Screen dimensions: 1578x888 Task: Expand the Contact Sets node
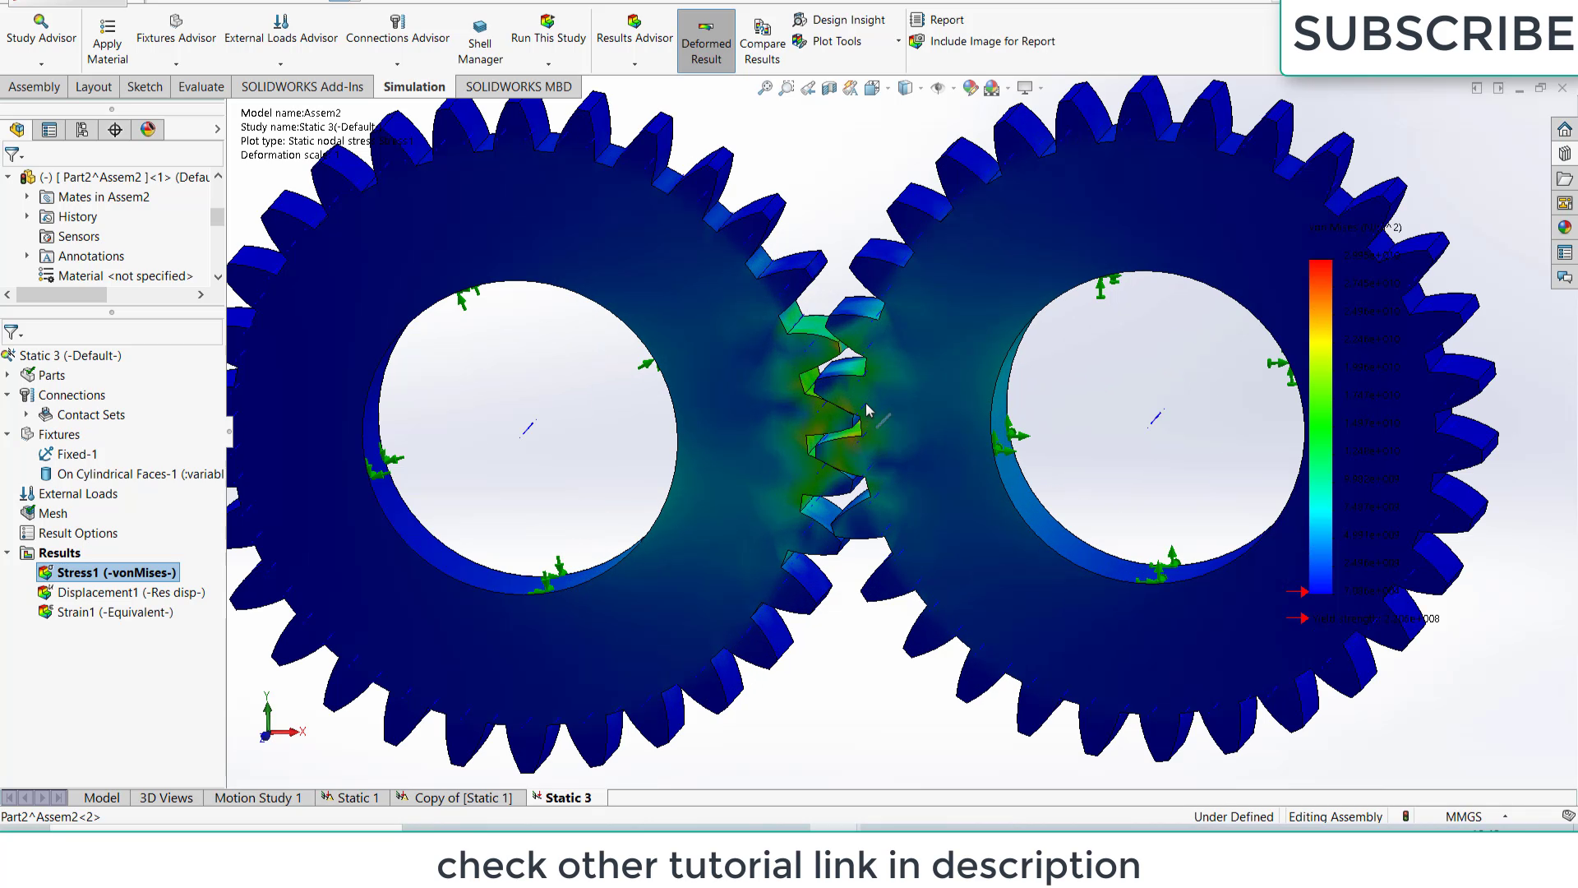pyautogui.click(x=26, y=414)
